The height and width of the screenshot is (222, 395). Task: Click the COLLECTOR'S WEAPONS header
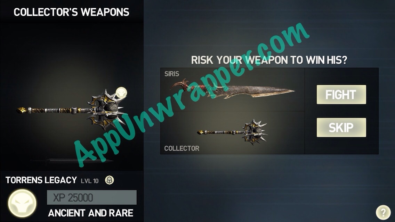[71, 12]
